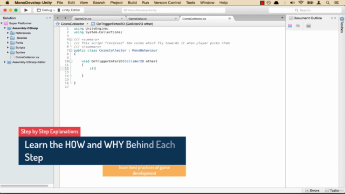Open the Errors pad
Viewport: 345px width, 194px height.
(x=313, y=190)
